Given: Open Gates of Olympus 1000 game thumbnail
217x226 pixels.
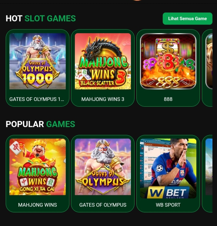Looking at the screenshot, I should point(38,61).
